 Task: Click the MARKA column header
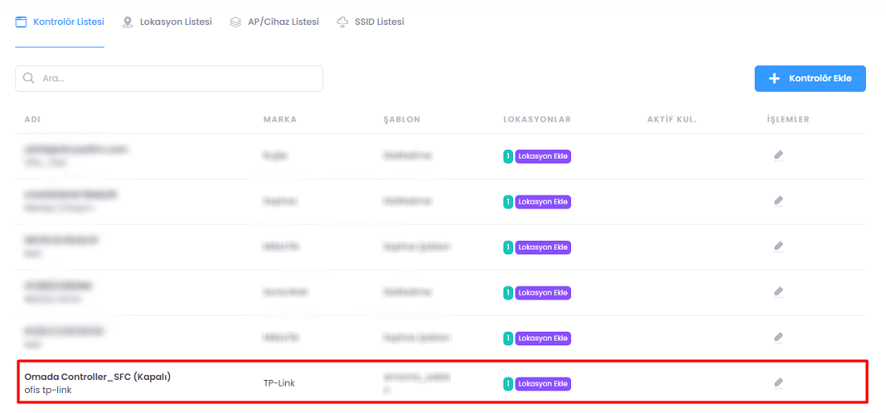coord(279,119)
